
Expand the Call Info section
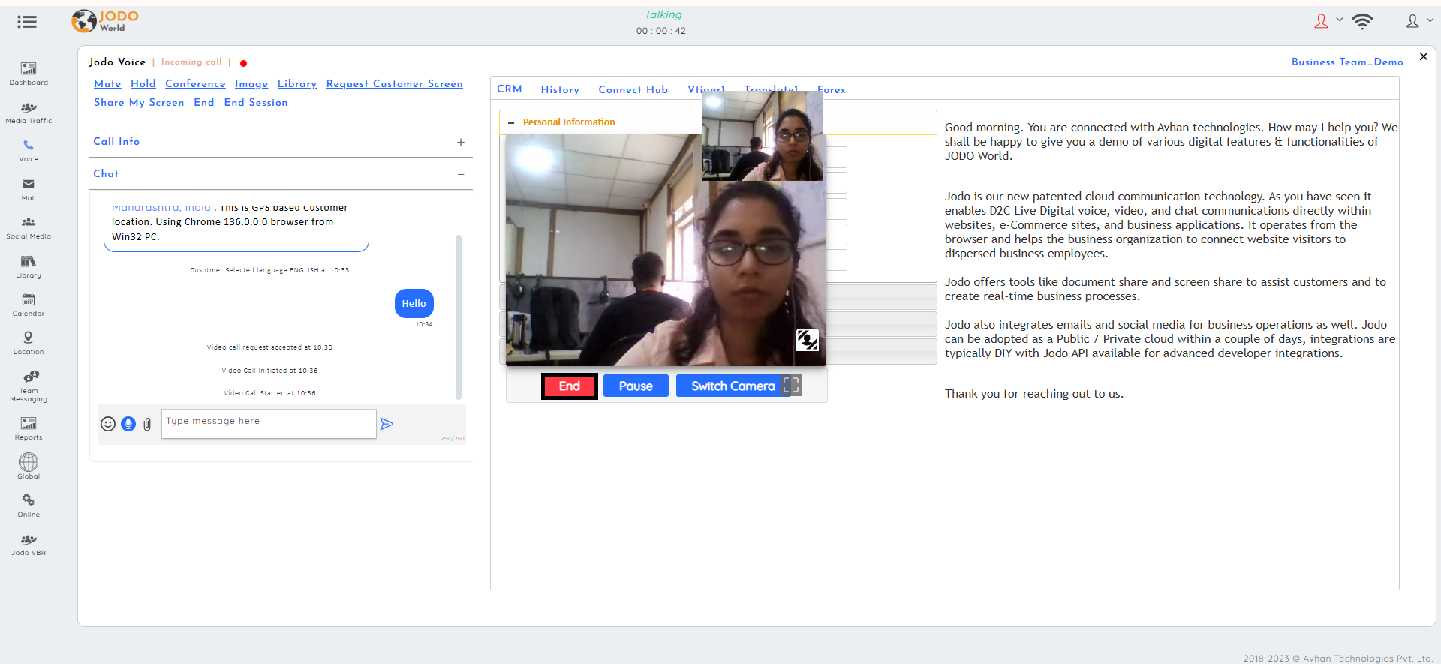(460, 142)
